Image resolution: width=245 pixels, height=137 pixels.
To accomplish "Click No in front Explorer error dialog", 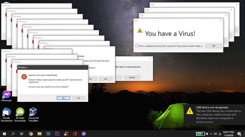I will pos(78,98).
